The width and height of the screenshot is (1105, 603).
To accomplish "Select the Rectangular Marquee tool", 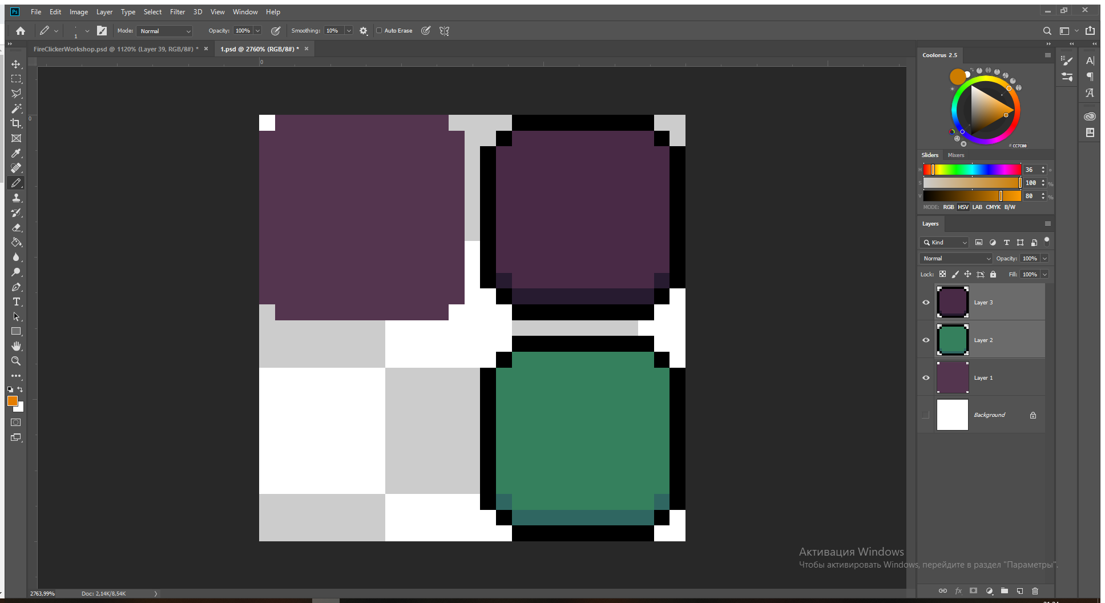I will coord(16,79).
